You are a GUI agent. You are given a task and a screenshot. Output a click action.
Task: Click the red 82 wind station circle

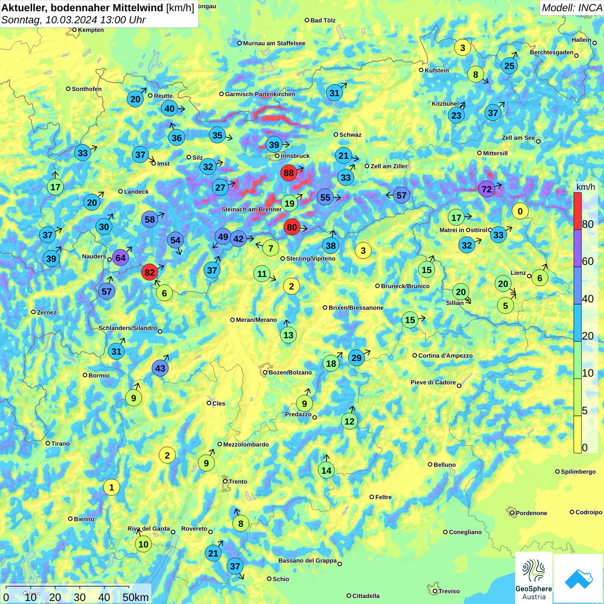pyautogui.click(x=150, y=272)
